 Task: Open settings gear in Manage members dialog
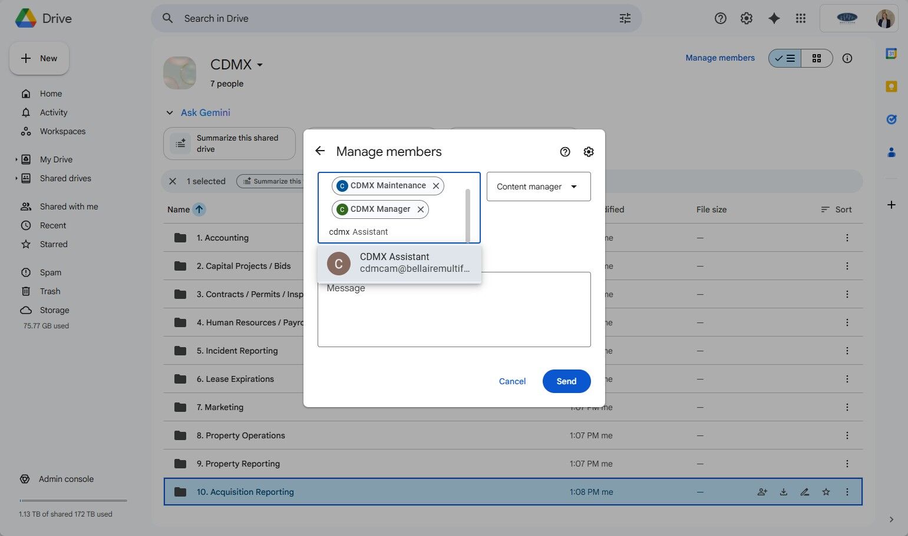(x=589, y=152)
